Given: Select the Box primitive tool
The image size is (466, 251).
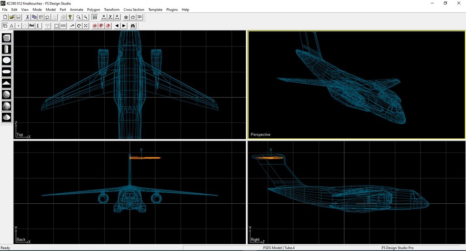Looking at the screenshot, I should (7, 38).
